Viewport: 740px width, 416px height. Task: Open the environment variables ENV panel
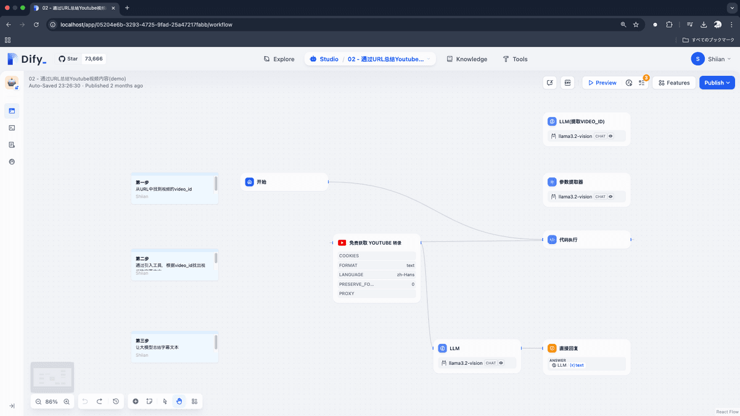(x=567, y=83)
